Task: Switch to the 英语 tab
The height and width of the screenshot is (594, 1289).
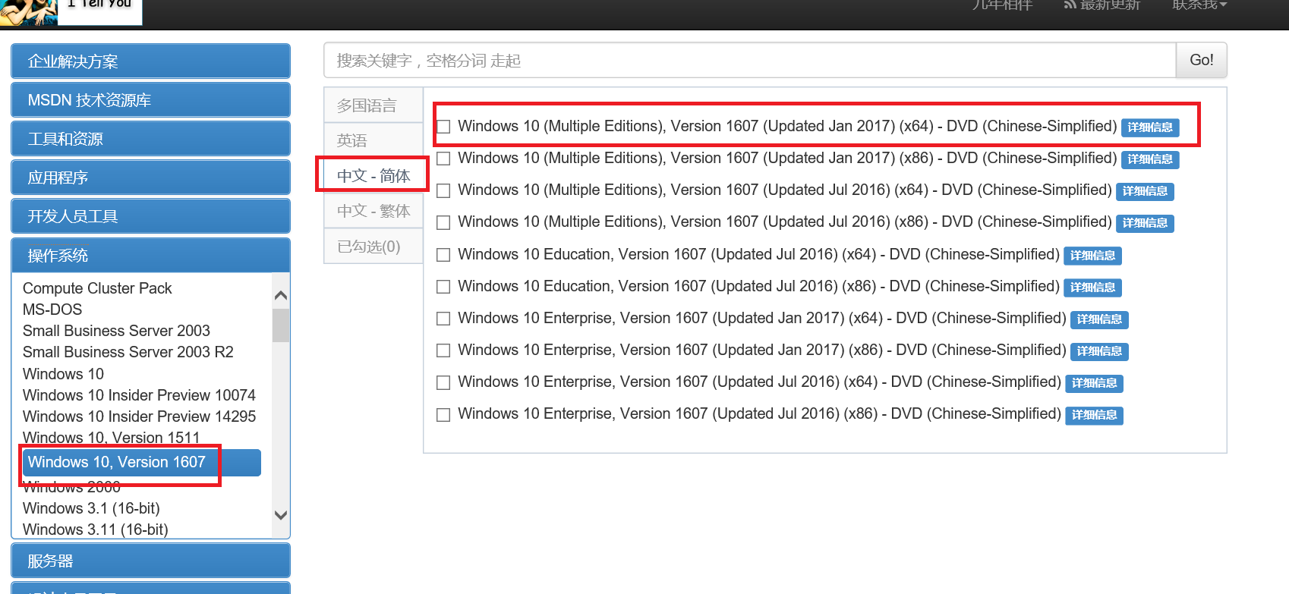Action: click(373, 140)
